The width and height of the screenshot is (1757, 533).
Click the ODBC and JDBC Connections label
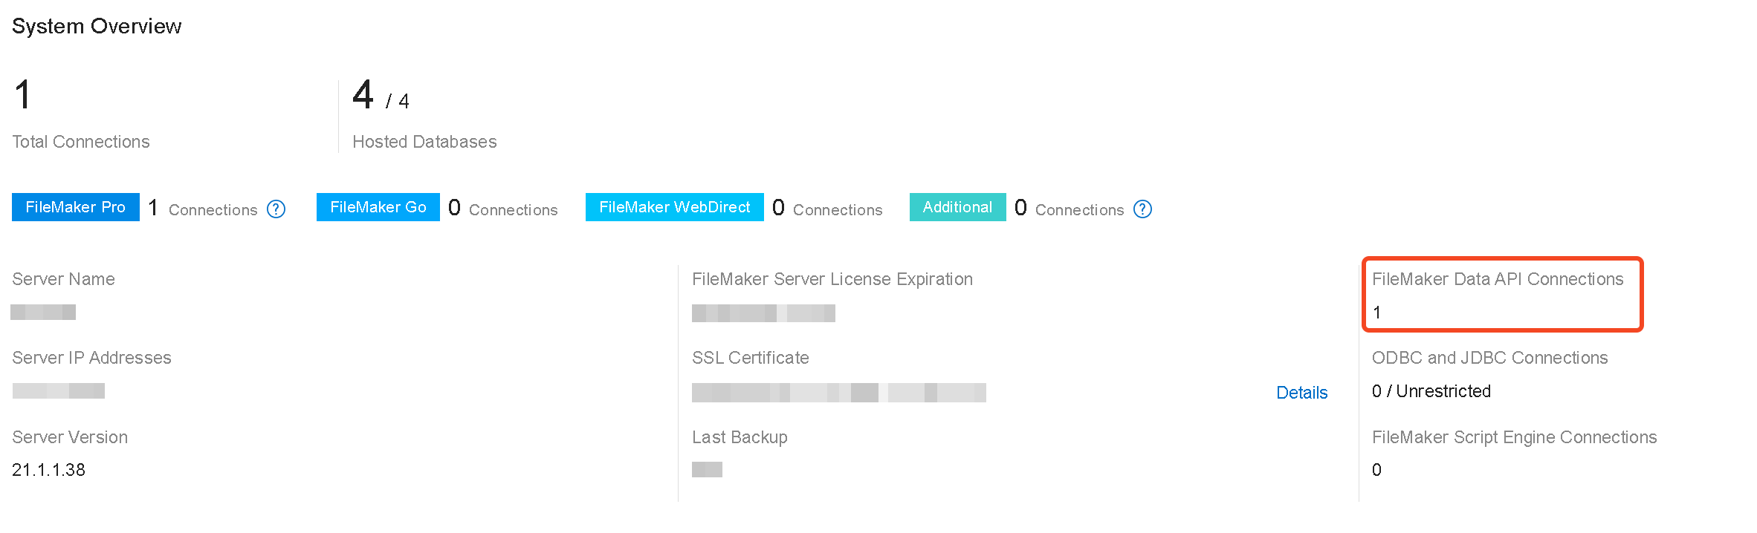tap(1489, 358)
